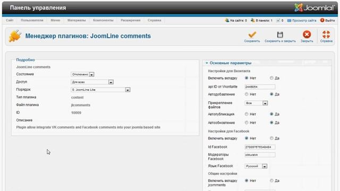
Task: Click Настройки для Facebook heading
Action: click(x=228, y=131)
